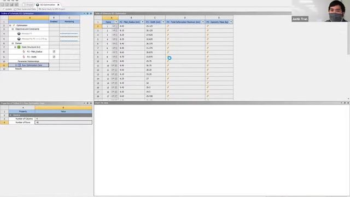Close the Outline of Schematic panel
The image size is (350, 197).
click(91, 13)
